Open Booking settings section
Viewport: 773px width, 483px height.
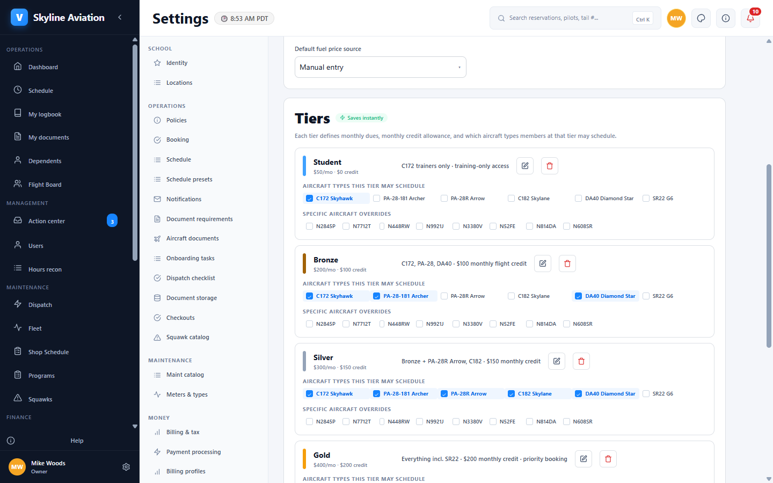click(204, 140)
